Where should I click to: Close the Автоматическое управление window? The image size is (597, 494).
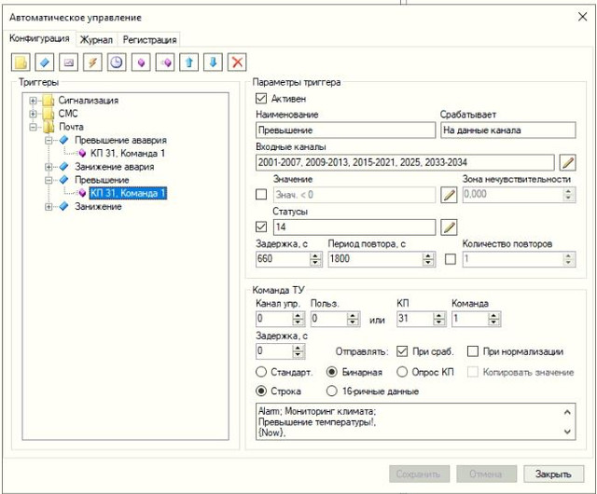582,17
